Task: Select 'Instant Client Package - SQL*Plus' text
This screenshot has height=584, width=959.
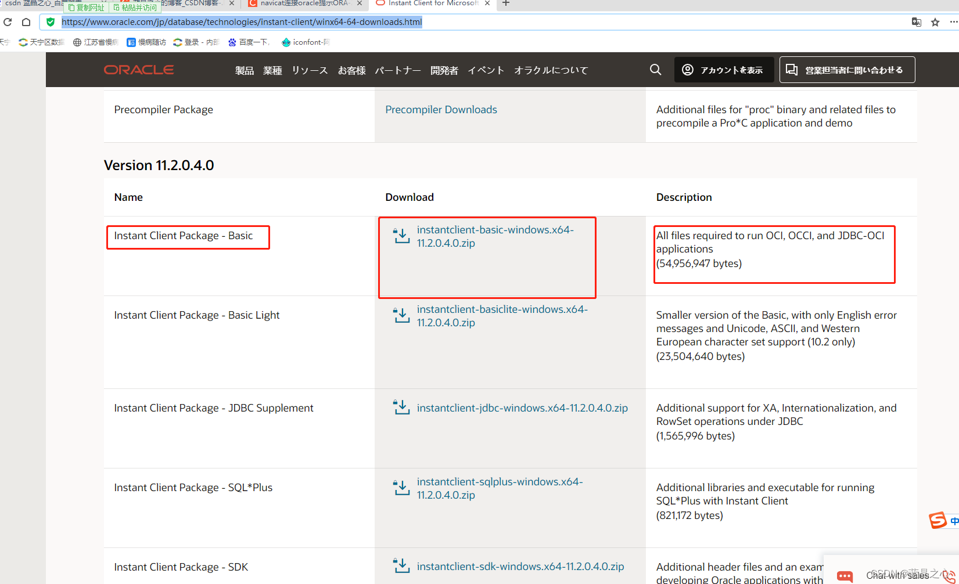Action: [193, 488]
